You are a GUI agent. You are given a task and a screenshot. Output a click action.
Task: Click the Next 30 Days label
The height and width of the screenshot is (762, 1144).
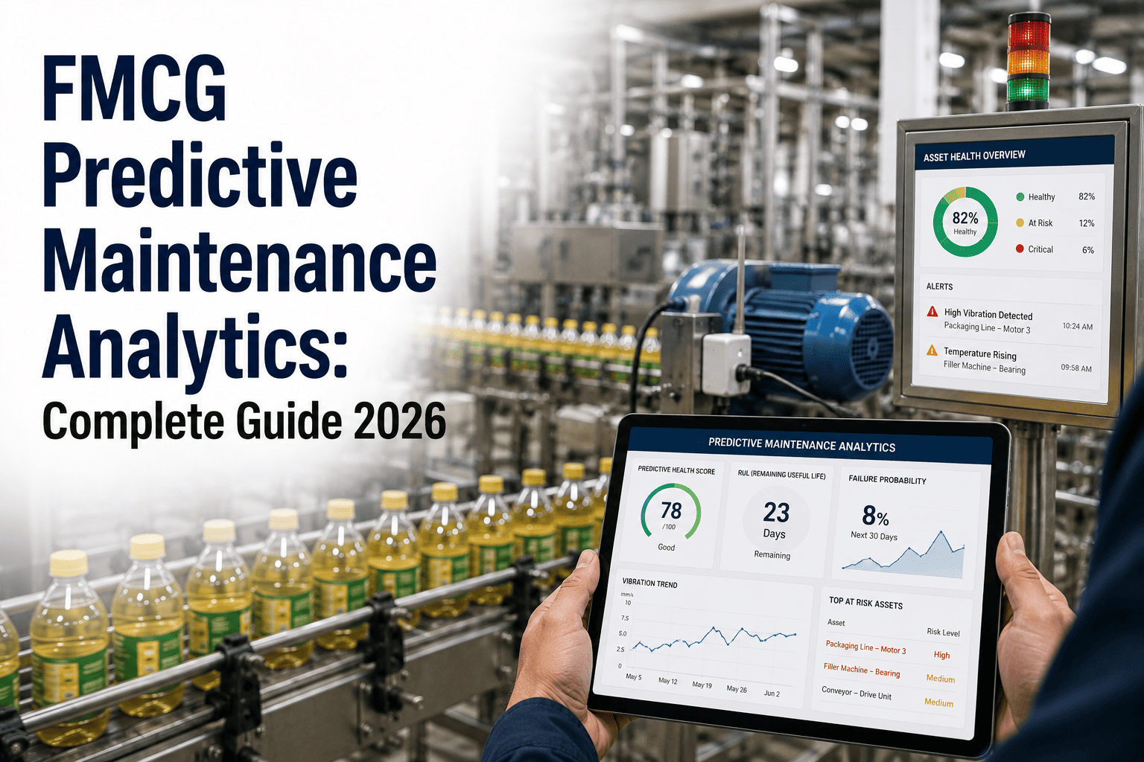point(874,536)
